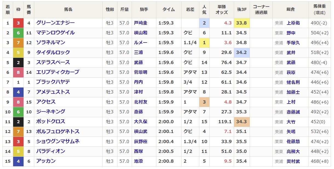The image size is (334, 169).
Task: Click the yellow-highlighted 33.8 last-3F cell
Action: tap(242, 23)
